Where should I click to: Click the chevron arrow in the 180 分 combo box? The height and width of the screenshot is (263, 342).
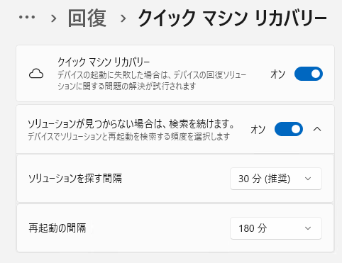(308, 228)
